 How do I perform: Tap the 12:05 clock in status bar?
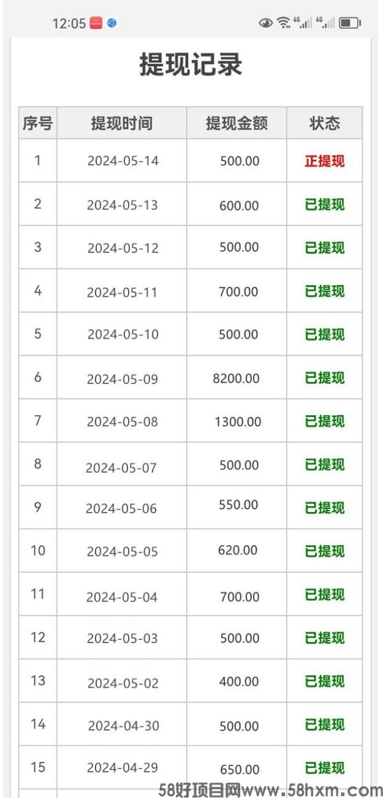coord(69,23)
